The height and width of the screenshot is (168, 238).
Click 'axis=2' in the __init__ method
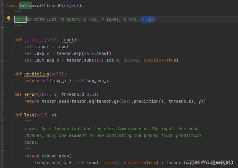pos(131,61)
